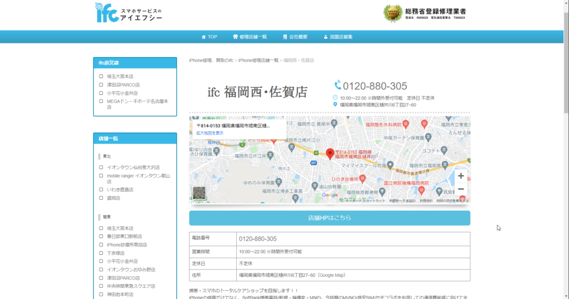Open the 会社概要 menu item
The image size is (569, 299).
coord(295,37)
